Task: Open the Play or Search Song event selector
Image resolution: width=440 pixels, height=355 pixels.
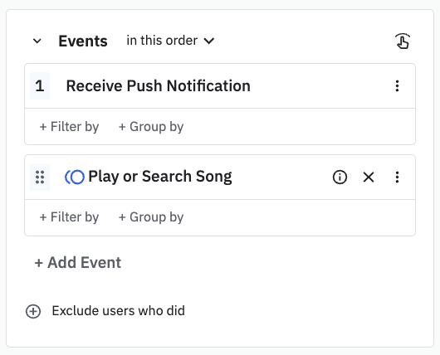Action: (x=160, y=177)
